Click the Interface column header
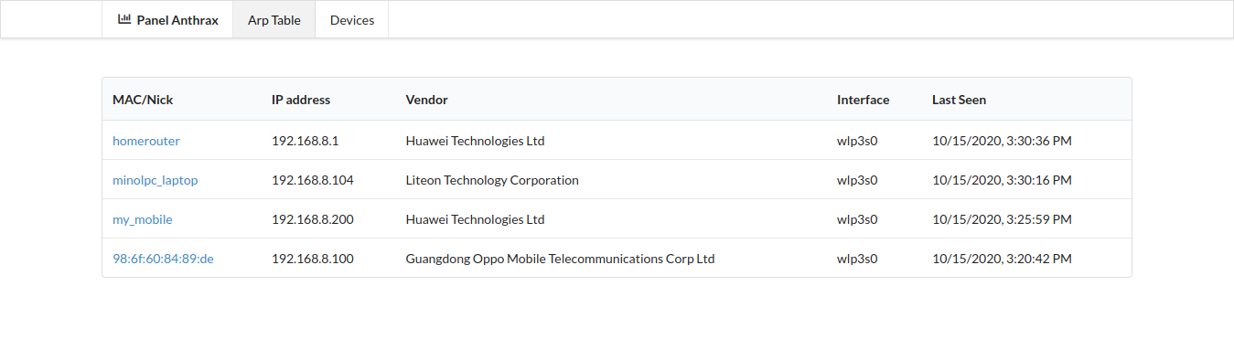This screenshot has width=1234, height=350. pos(863,100)
